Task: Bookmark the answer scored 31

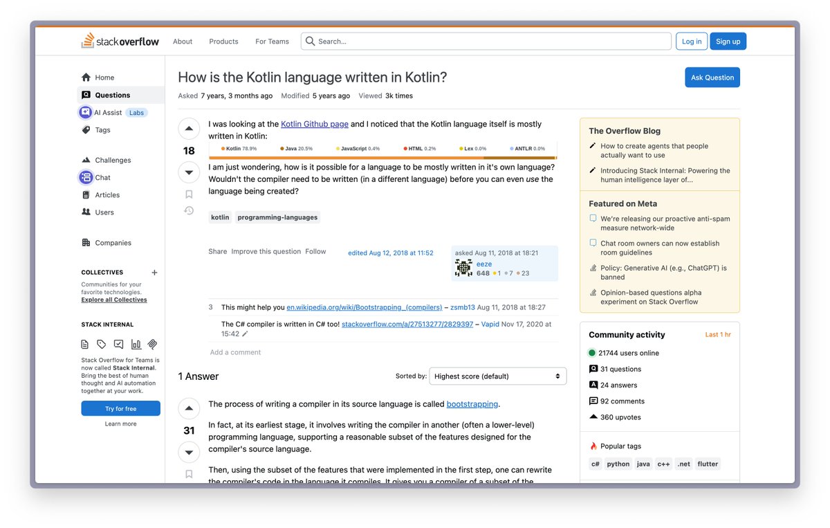Action: [x=189, y=474]
